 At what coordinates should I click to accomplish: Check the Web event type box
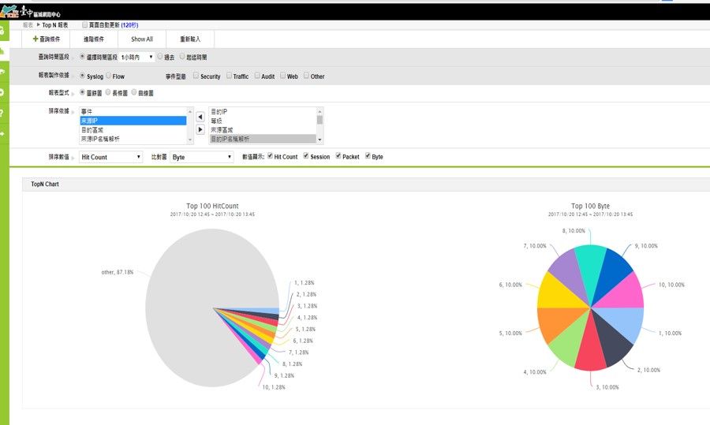click(282, 76)
